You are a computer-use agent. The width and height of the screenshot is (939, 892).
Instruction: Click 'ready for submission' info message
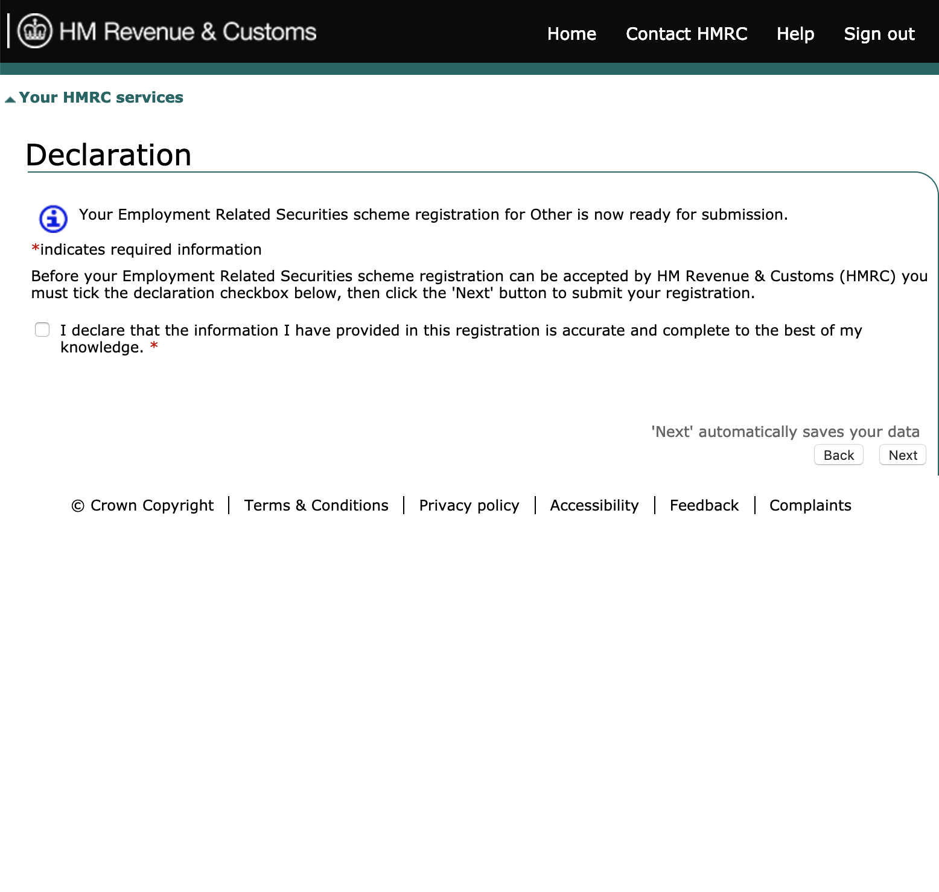[x=433, y=214]
